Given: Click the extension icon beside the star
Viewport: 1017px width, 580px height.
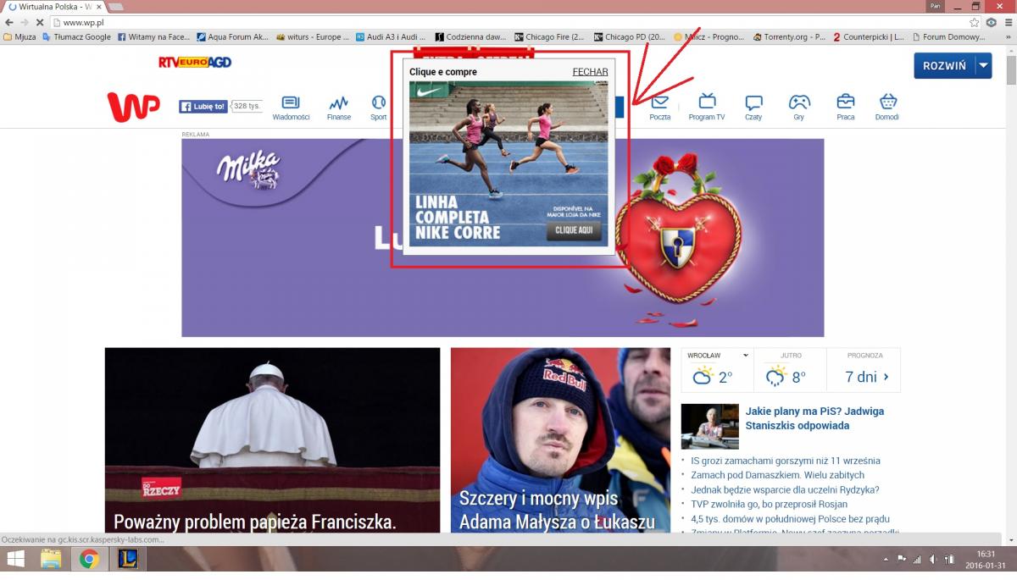Looking at the screenshot, I should click(992, 23).
